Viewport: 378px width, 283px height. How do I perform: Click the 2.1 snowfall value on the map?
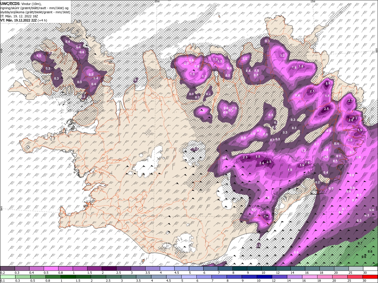(312, 91)
